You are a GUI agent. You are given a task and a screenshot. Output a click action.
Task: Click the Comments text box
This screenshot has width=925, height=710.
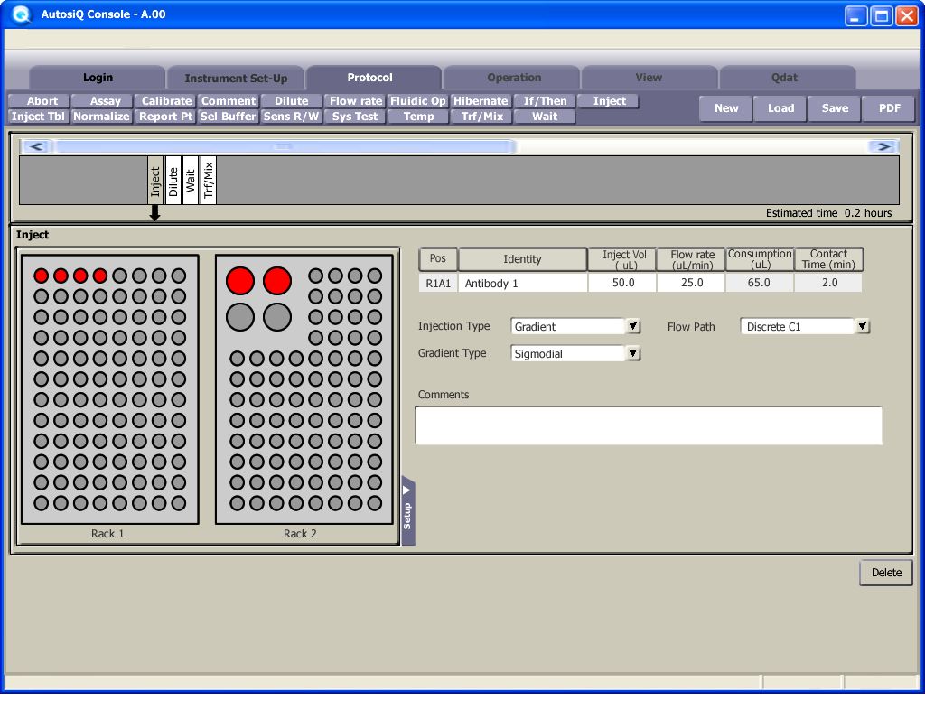[649, 425]
